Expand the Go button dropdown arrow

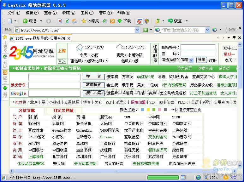click(x=151, y=30)
